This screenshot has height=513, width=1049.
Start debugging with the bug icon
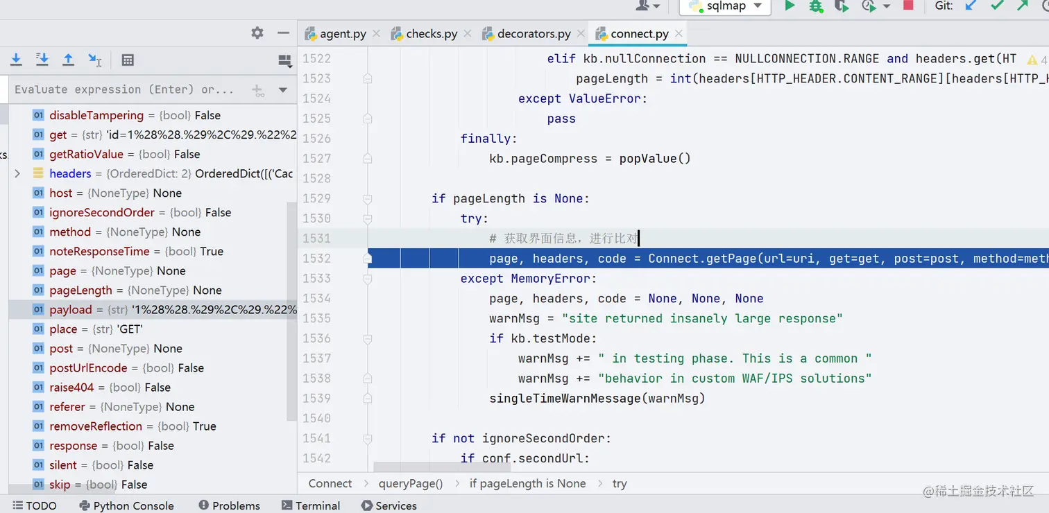(816, 6)
